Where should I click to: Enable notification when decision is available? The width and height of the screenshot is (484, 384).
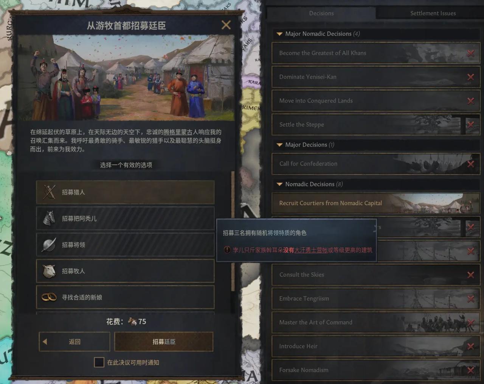point(99,362)
